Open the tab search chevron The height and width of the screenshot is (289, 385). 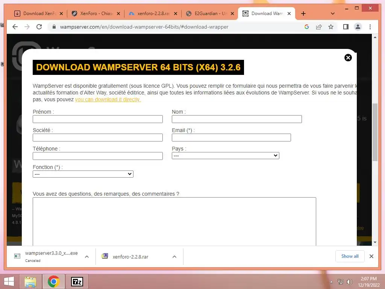click(333, 14)
